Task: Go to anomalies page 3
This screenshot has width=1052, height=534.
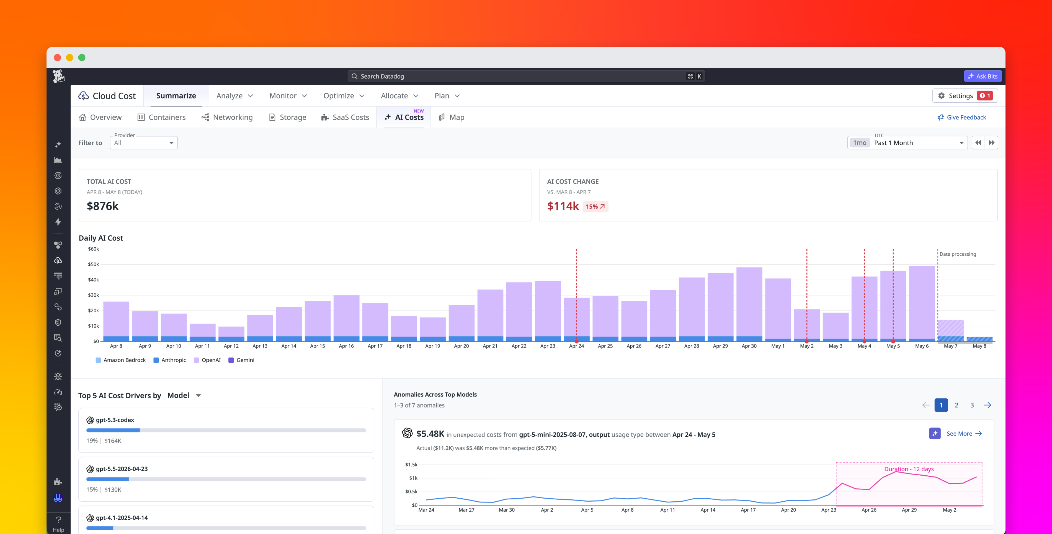Action: pos(972,405)
